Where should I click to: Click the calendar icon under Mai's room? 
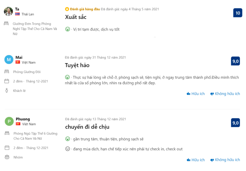pos(7,81)
